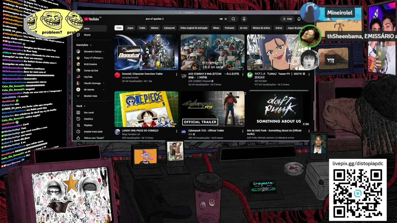Viewport: 397px width, 223px height.
Task: Select the Mixes filter chip
Action: coord(216,28)
